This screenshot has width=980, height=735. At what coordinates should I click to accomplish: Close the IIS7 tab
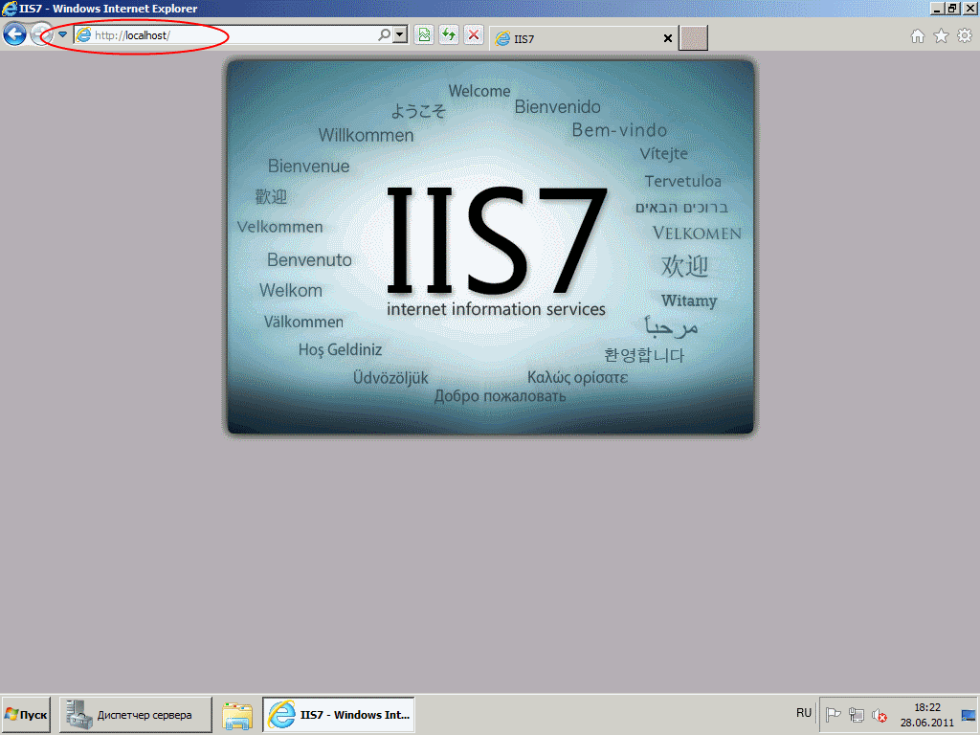667,38
